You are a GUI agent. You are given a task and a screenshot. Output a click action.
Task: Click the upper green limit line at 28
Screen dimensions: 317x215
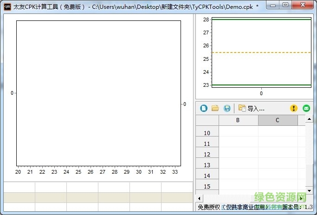tap(261, 20)
